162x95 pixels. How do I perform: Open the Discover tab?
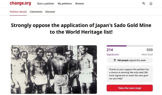coord(50,12)
